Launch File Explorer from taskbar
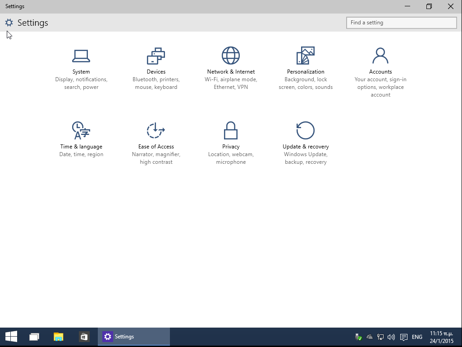This screenshot has height=347, width=462. tap(58, 336)
